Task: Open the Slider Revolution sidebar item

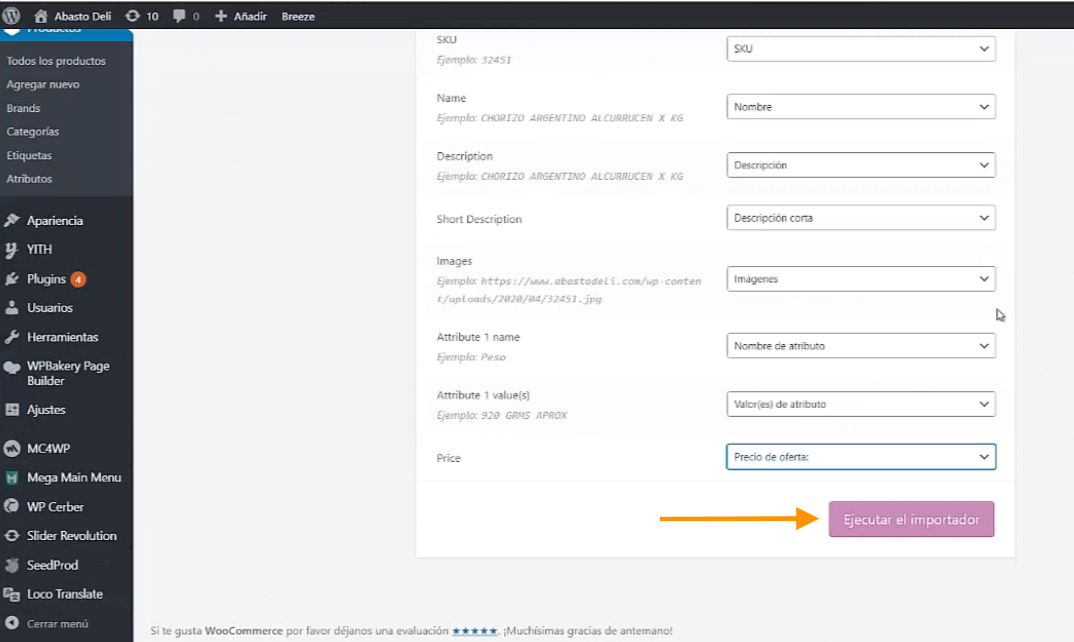Action: [x=71, y=536]
